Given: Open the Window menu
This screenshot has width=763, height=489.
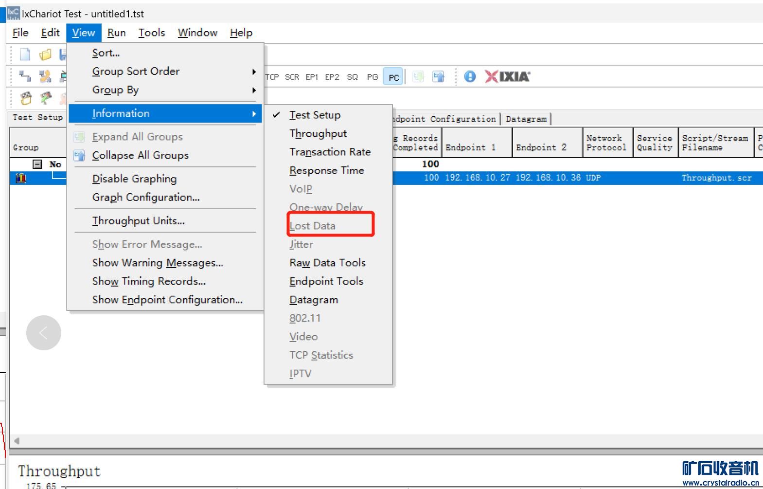Looking at the screenshot, I should (x=197, y=33).
